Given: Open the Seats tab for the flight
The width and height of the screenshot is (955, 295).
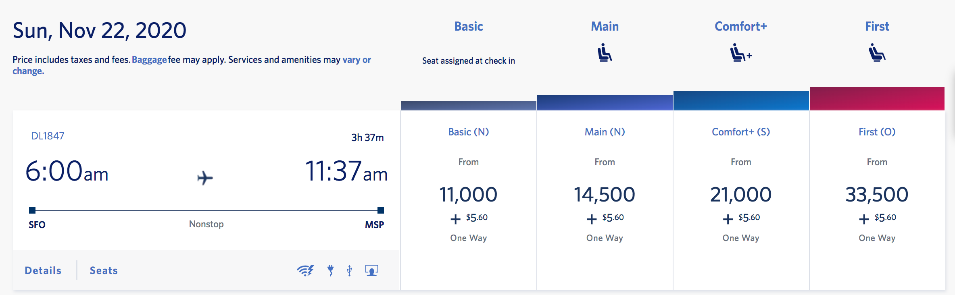Looking at the screenshot, I should pyautogui.click(x=104, y=270).
